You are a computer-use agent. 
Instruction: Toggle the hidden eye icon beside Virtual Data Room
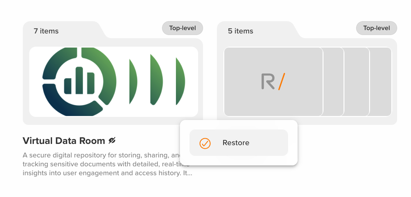pyautogui.click(x=112, y=141)
